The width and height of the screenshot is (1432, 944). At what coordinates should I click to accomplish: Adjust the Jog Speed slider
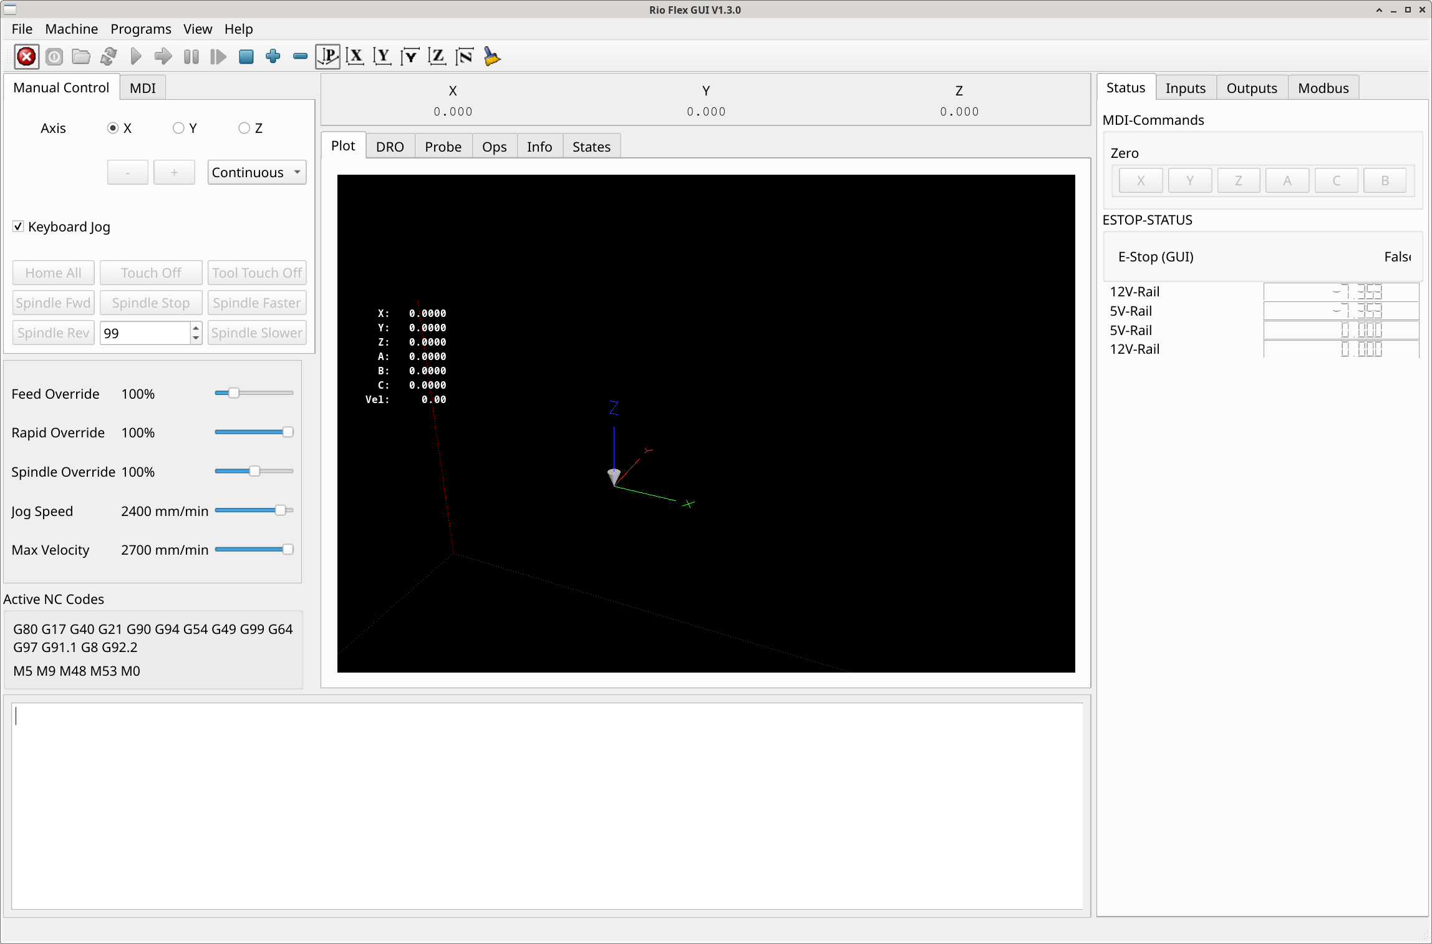(280, 510)
